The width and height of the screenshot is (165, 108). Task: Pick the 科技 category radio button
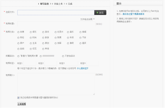point(68,38)
